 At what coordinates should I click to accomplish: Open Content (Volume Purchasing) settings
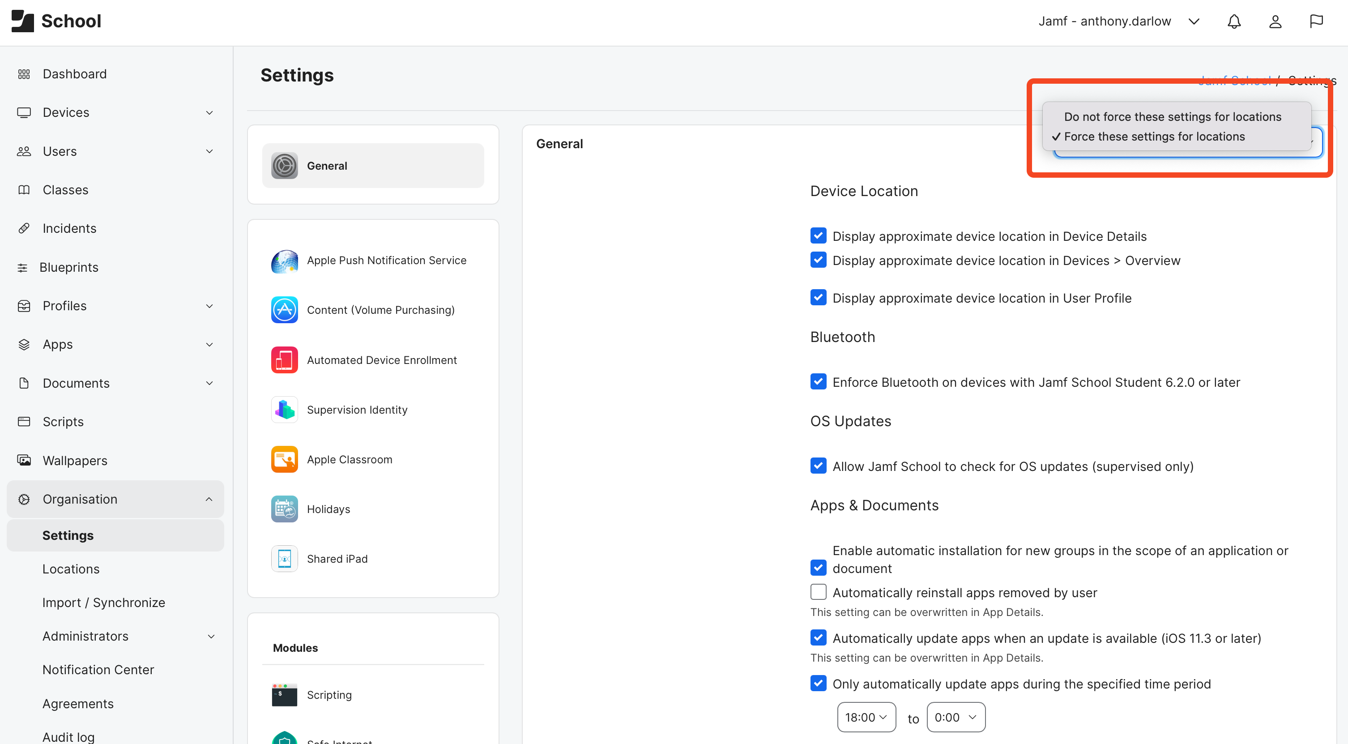373,310
